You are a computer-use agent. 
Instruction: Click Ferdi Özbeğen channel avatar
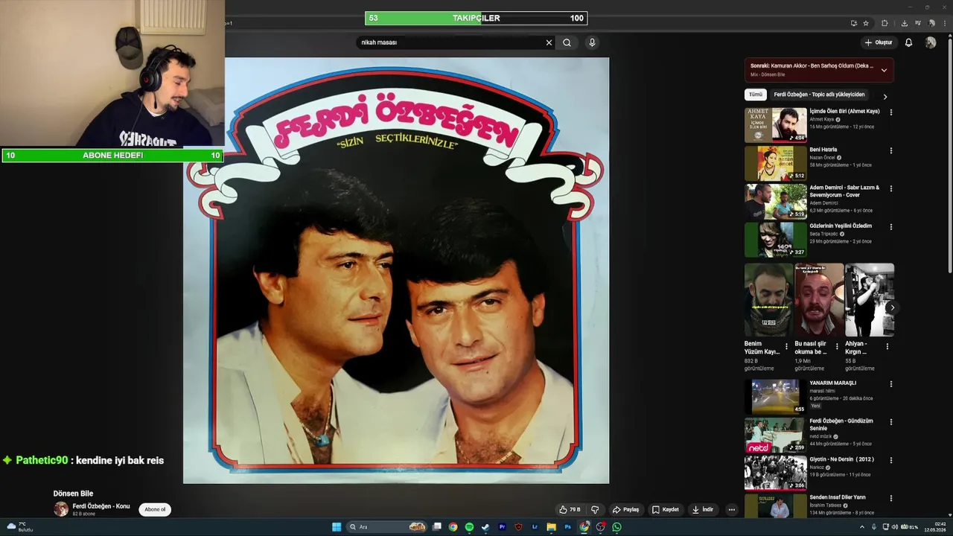(x=61, y=509)
